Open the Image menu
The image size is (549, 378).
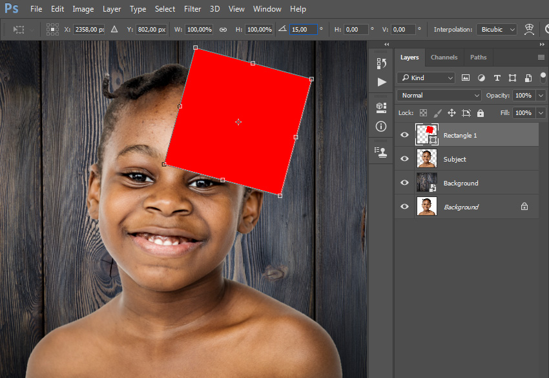tap(83, 9)
